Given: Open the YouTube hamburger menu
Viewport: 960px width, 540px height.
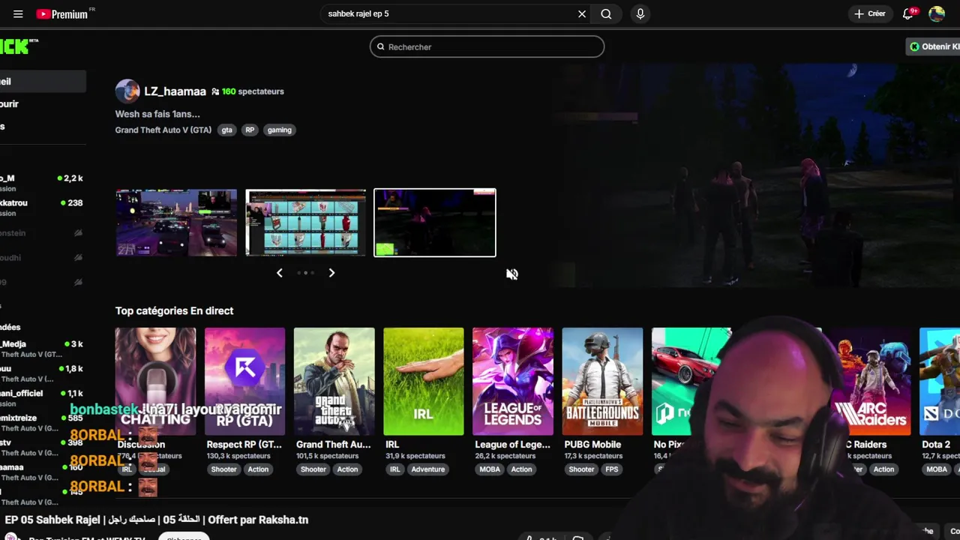Looking at the screenshot, I should (18, 14).
